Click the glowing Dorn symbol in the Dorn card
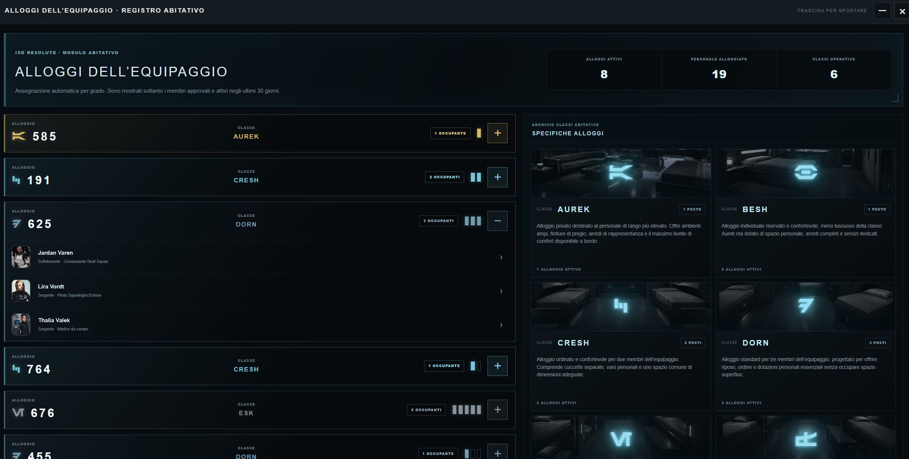The height and width of the screenshot is (459, 909). tap(805, 306)
